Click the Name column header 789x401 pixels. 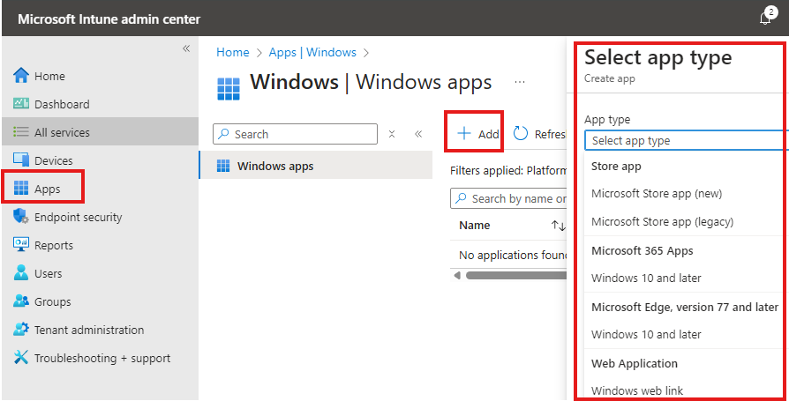[x=475, y=225]
